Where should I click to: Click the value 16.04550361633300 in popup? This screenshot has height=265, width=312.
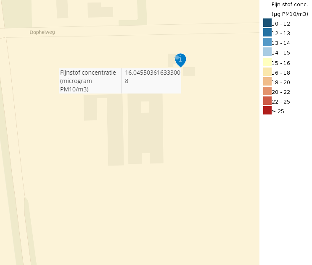point(153,73)
